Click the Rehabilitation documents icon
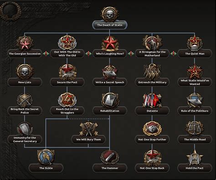This screenshot has width=216, height=180. (110, 100)
